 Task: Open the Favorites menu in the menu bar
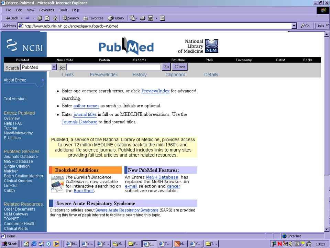coord(46,10)
